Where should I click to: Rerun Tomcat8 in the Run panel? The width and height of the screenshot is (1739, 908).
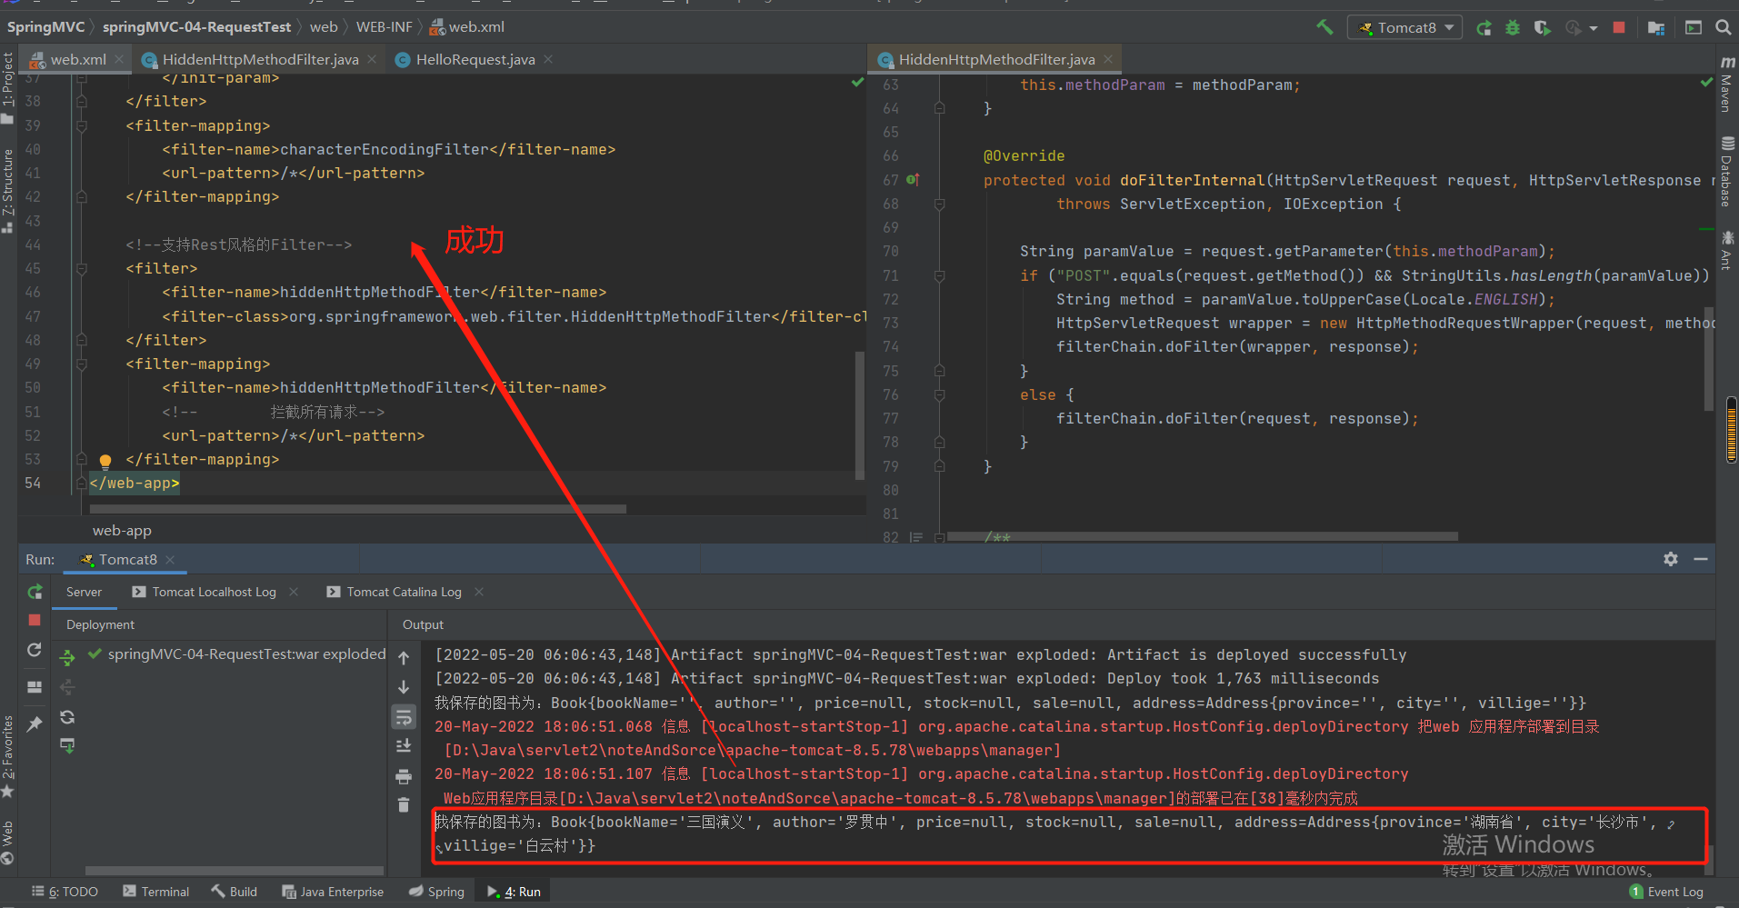click(35, 592)
